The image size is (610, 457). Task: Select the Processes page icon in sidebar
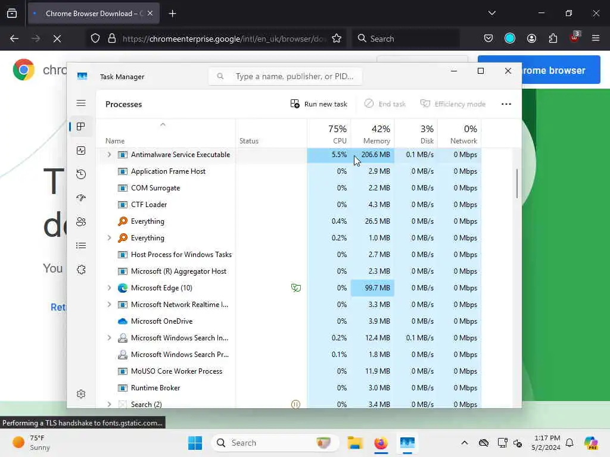point(81,127)
